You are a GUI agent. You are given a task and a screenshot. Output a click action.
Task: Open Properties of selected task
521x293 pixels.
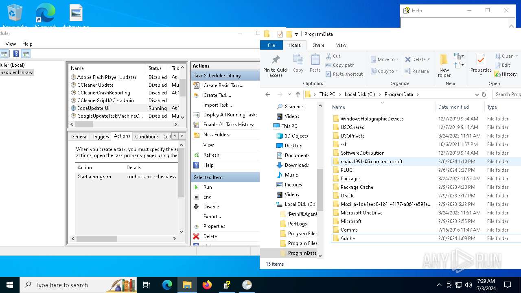point(214,226)
